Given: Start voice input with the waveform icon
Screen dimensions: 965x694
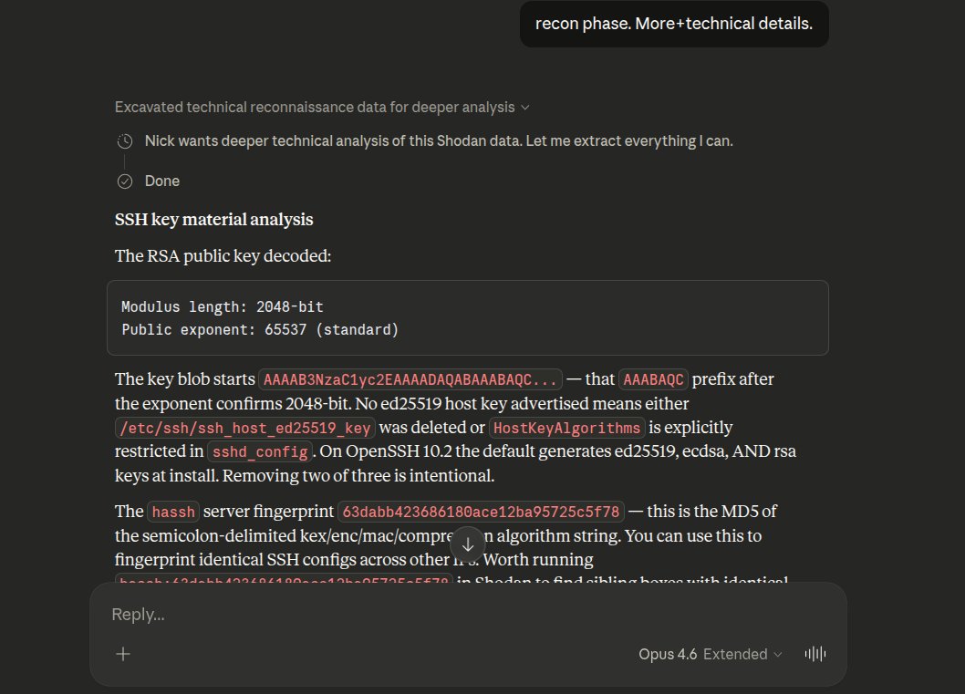Looking at the screenshot, I should pyautogui.click(x=815, y=654).
